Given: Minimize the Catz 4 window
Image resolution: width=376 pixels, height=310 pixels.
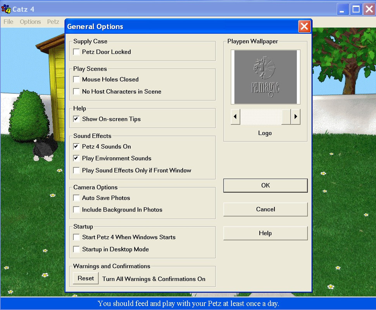Looking at the screenshot, I should 343,9.
